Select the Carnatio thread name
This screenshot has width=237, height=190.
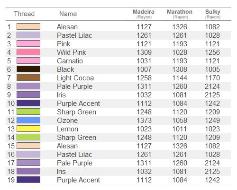click(70, 61)
